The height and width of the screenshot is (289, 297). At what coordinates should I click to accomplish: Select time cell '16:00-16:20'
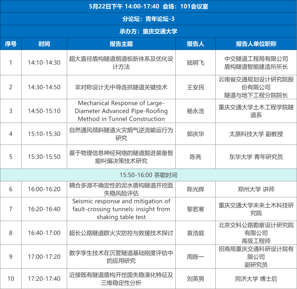click(44, 189)
